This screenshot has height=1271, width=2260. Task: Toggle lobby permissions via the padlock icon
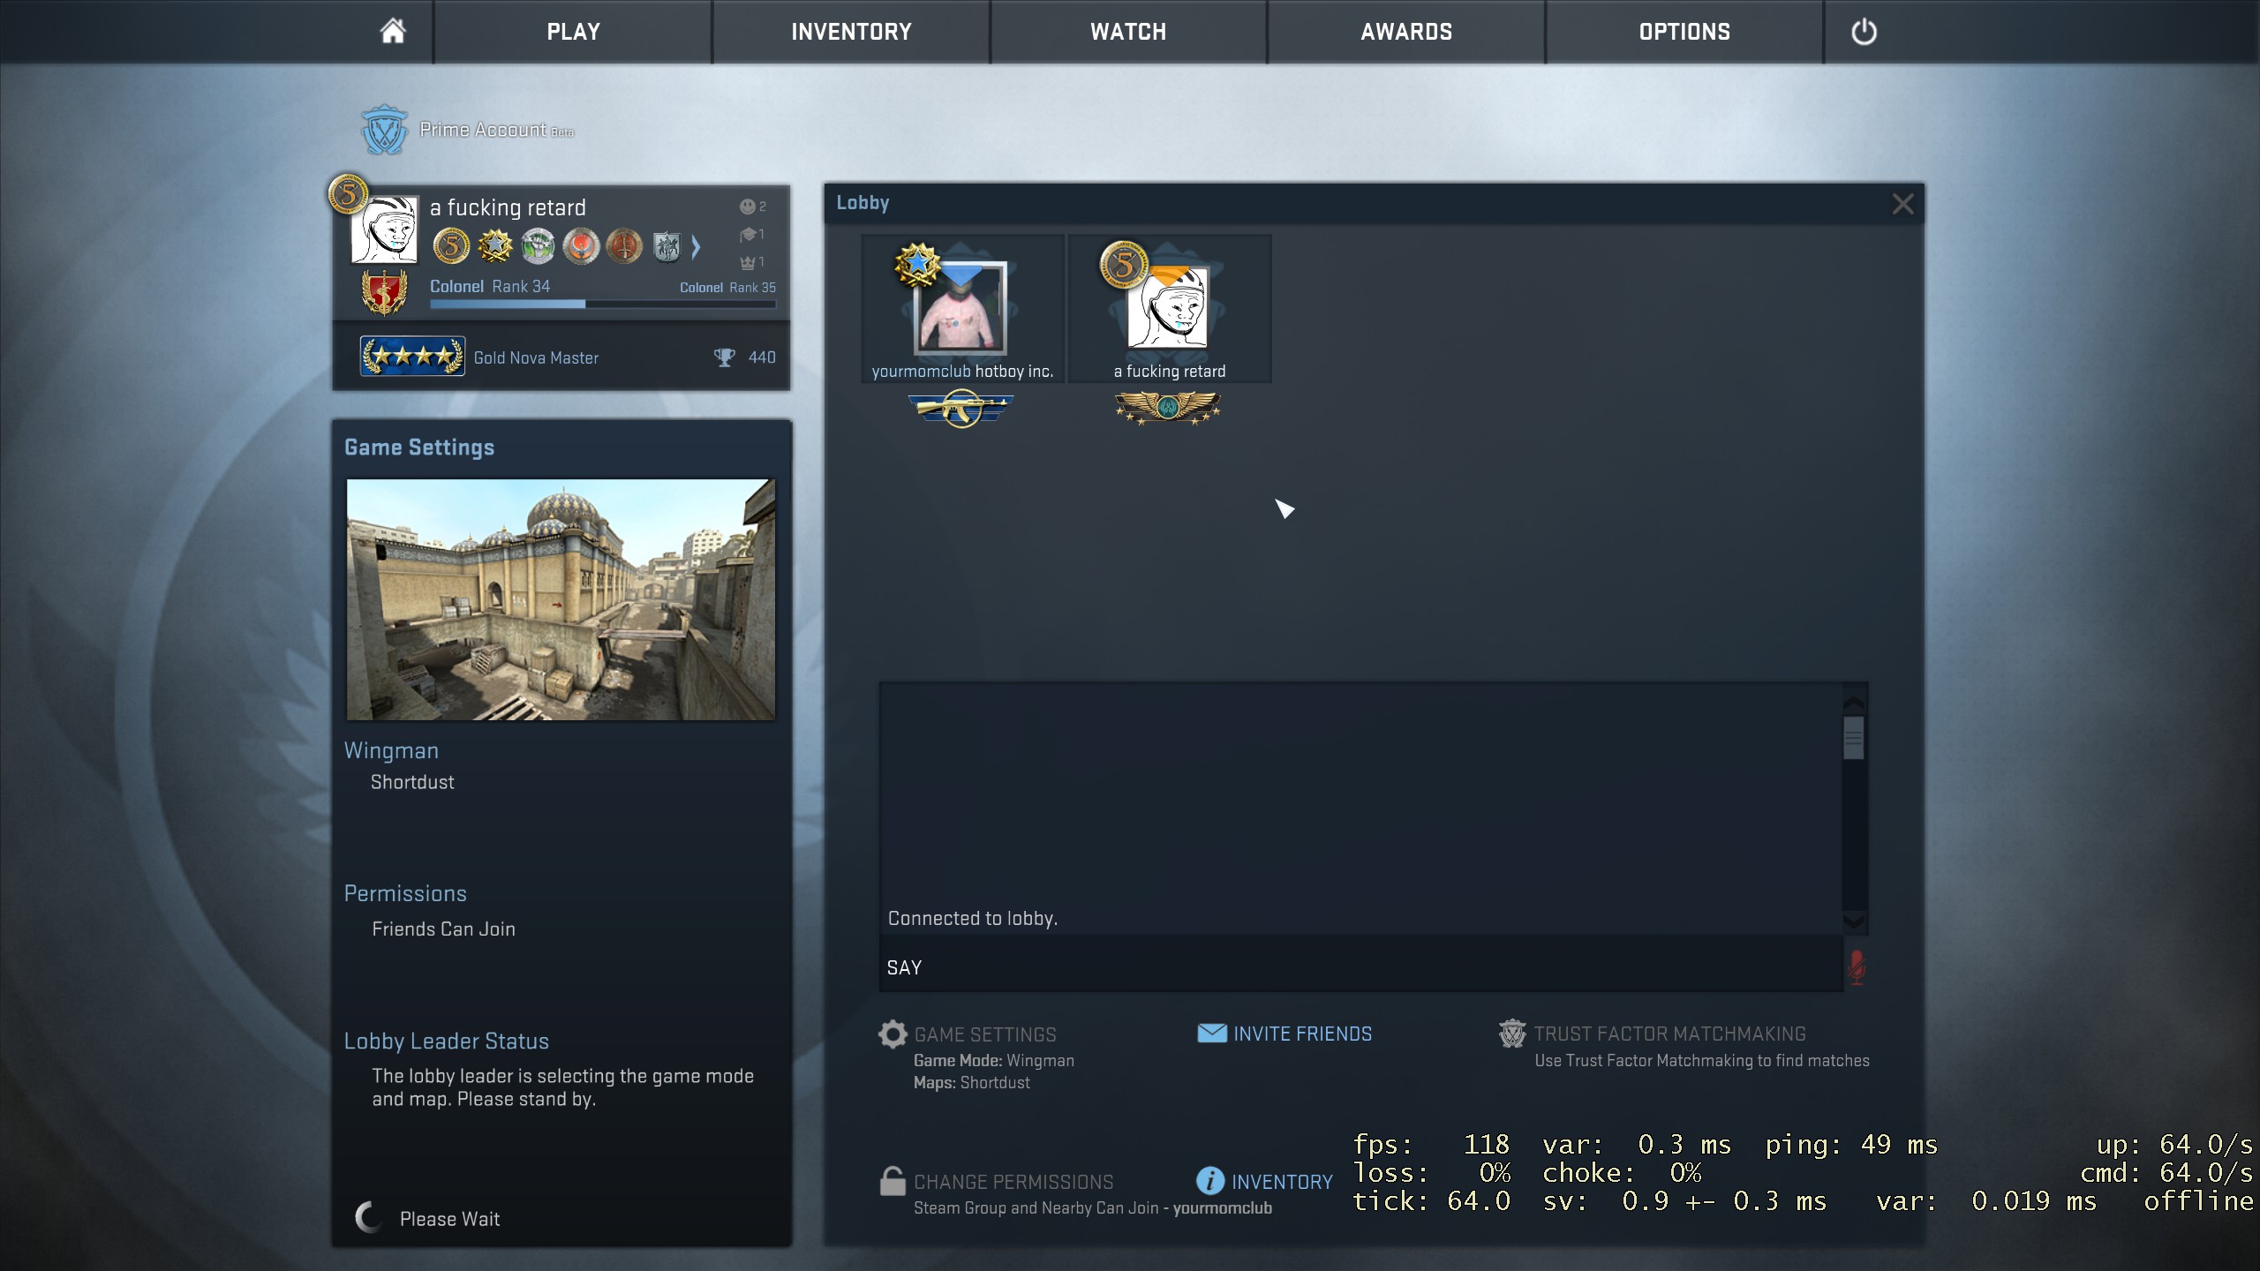893,1181
